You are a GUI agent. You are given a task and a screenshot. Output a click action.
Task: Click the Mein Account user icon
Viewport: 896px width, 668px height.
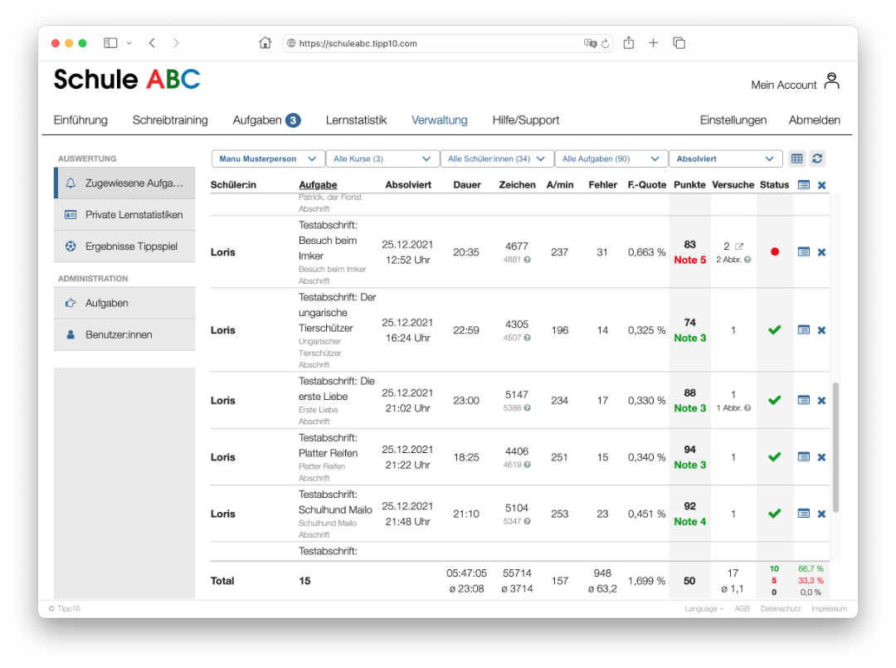[831, 81]
